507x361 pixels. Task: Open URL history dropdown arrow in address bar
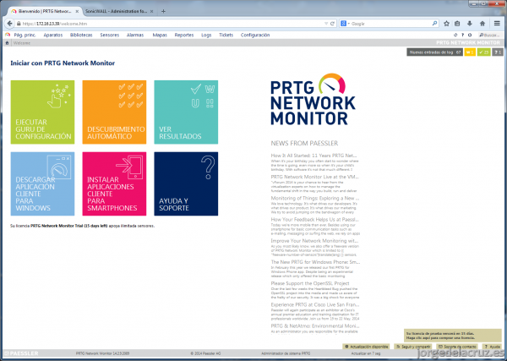pos(326,24)
